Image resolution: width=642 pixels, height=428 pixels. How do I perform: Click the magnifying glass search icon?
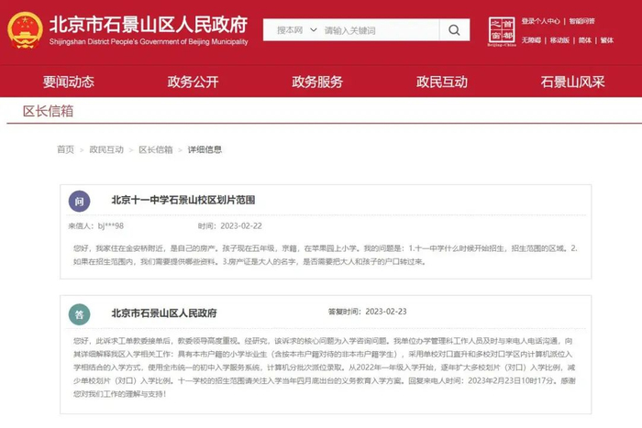click(454, 30)
